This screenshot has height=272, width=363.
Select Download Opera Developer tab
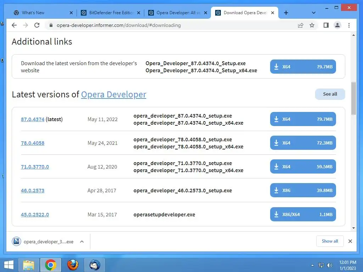245,13
